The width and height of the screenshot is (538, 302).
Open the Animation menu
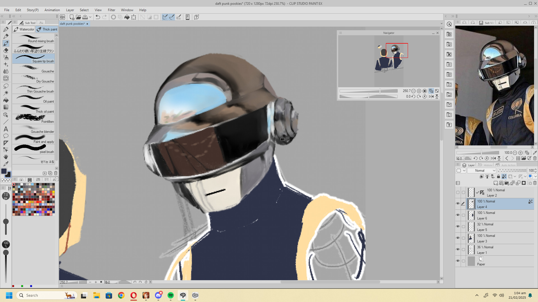[x=52, y=10]
